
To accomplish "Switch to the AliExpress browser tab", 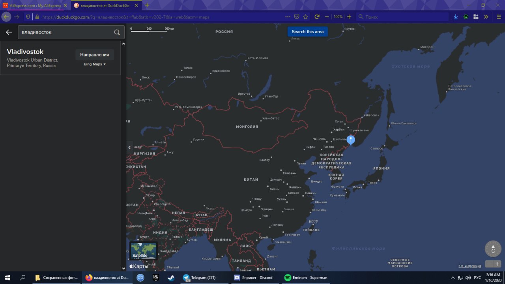I will click(35, 6).
